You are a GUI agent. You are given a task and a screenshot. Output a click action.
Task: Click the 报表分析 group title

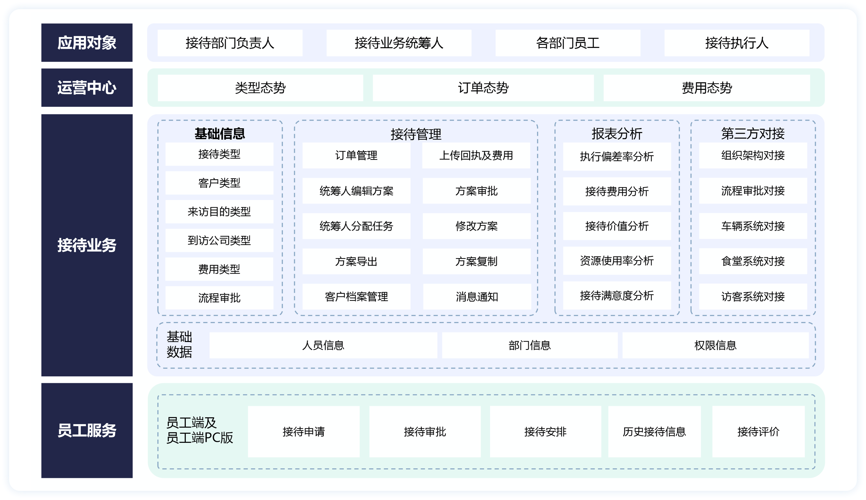617,134
